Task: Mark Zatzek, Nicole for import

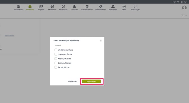Action: tap(56, 67)
